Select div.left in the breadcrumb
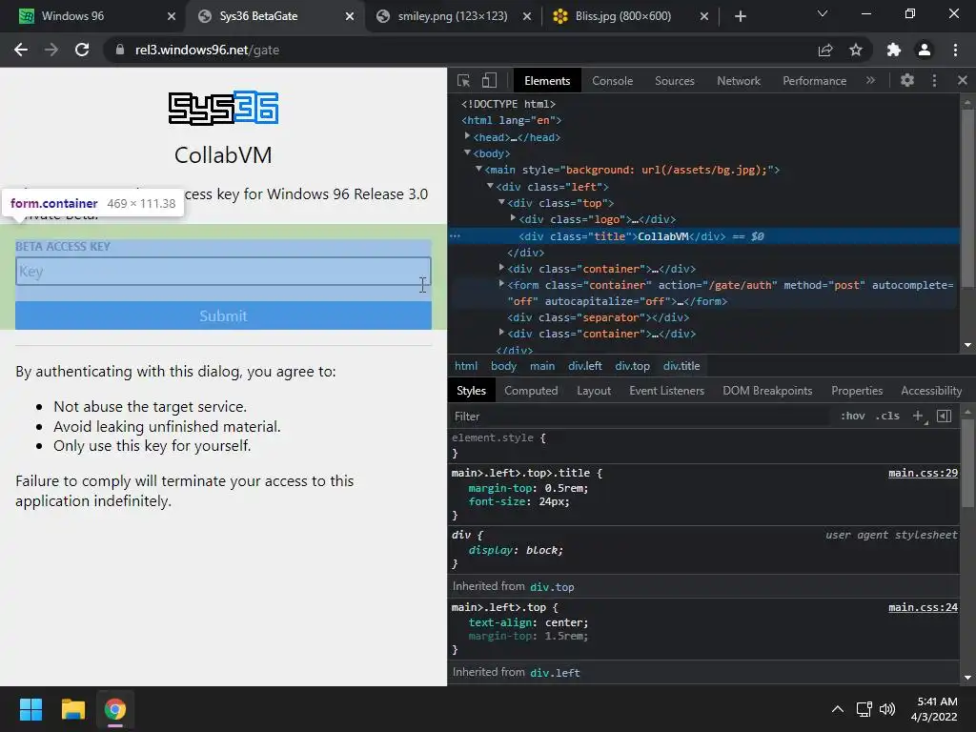976x732 pixels. pos(585,366)
